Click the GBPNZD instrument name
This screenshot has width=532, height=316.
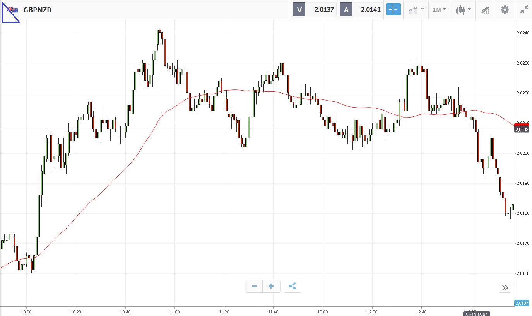coord(38,10)
